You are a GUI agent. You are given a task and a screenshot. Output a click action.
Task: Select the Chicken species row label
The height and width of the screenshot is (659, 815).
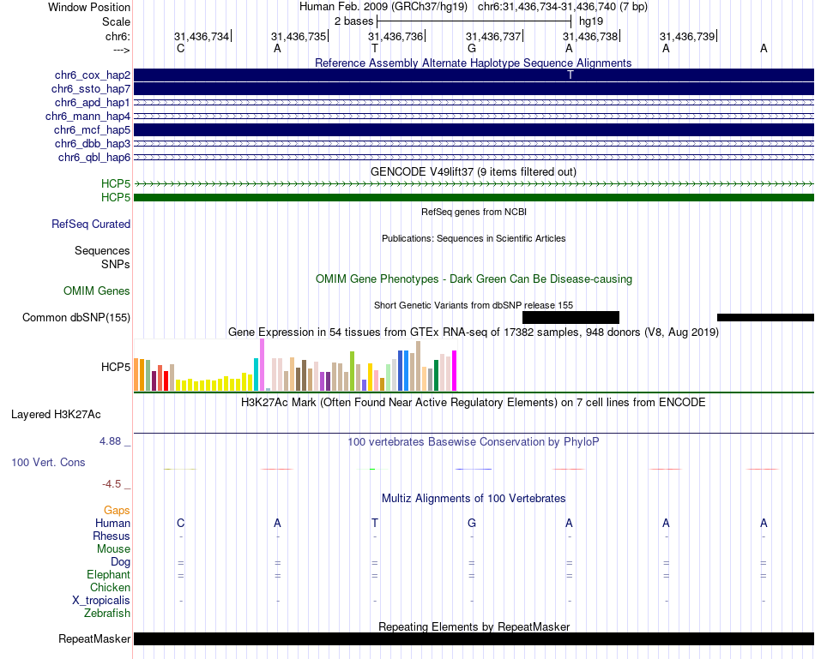click(110, 587)
